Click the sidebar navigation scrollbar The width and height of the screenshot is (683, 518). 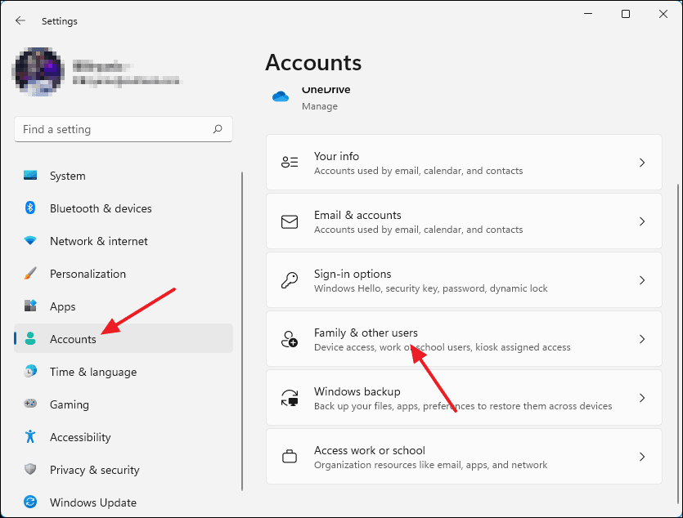pos(242,331)
